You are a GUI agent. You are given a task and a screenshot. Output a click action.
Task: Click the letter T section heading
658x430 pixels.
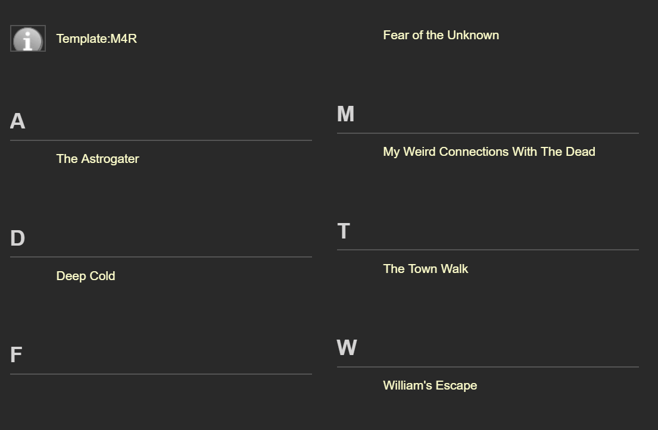[x=344, y=231]
